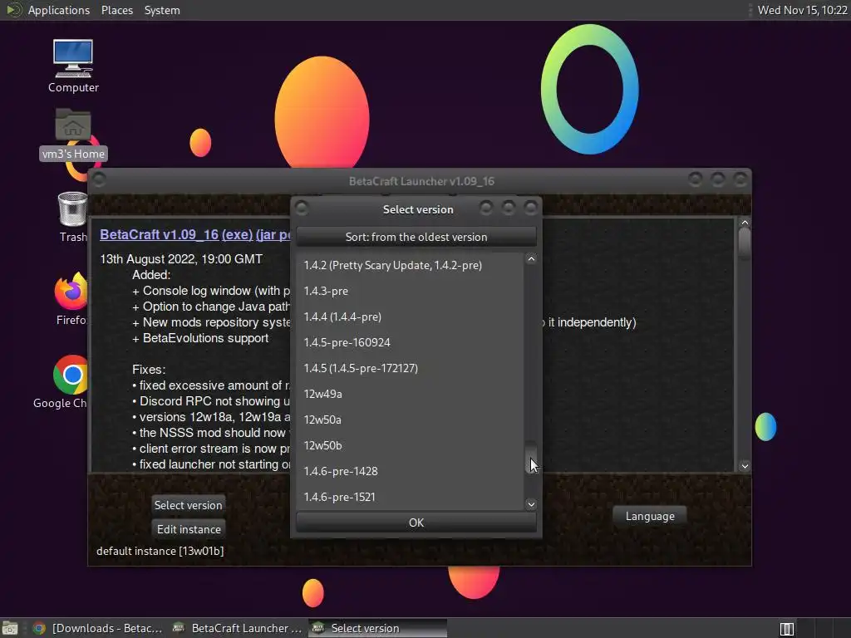Toggle sort order: from the oldest version
This screenshot has width=851, height=638.
pos(416,237)
